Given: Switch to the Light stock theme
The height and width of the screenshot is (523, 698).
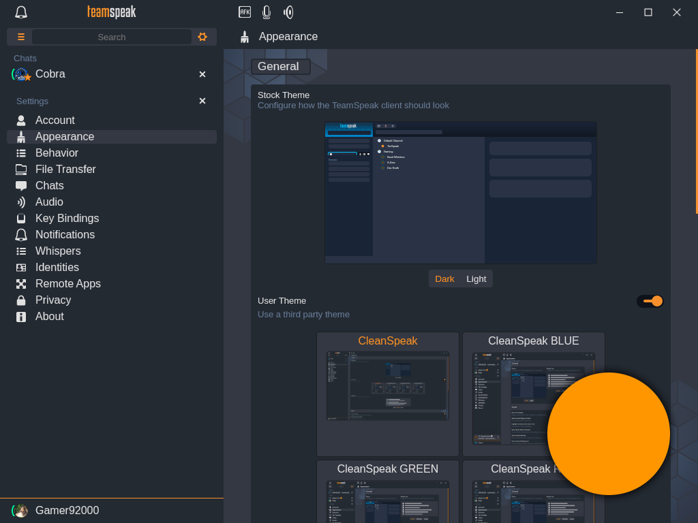Looking at the screenshot, I should (476, 279).
